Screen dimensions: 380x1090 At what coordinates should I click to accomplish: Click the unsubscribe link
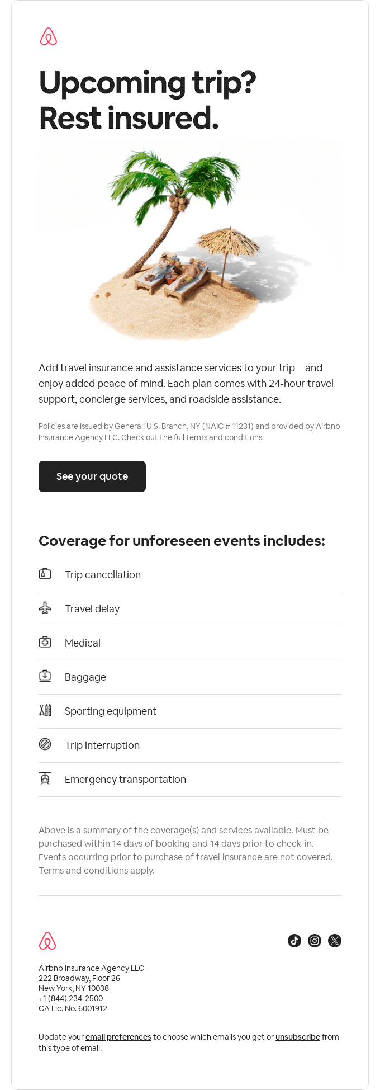[298, 1037]
